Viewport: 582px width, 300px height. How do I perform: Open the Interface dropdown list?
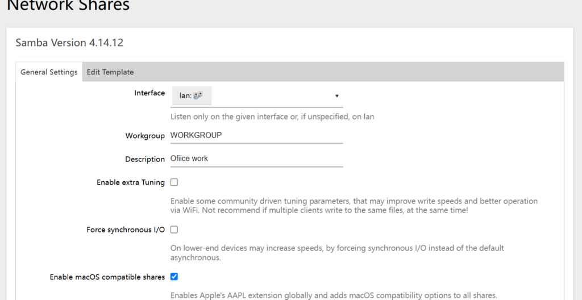[x=256, y=96]
